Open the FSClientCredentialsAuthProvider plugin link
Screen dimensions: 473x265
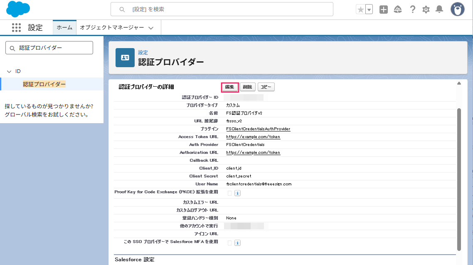pyautogui.click(x=258, y=129)
